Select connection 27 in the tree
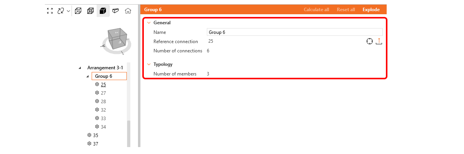The image size is (464, 154). point(103,93)
